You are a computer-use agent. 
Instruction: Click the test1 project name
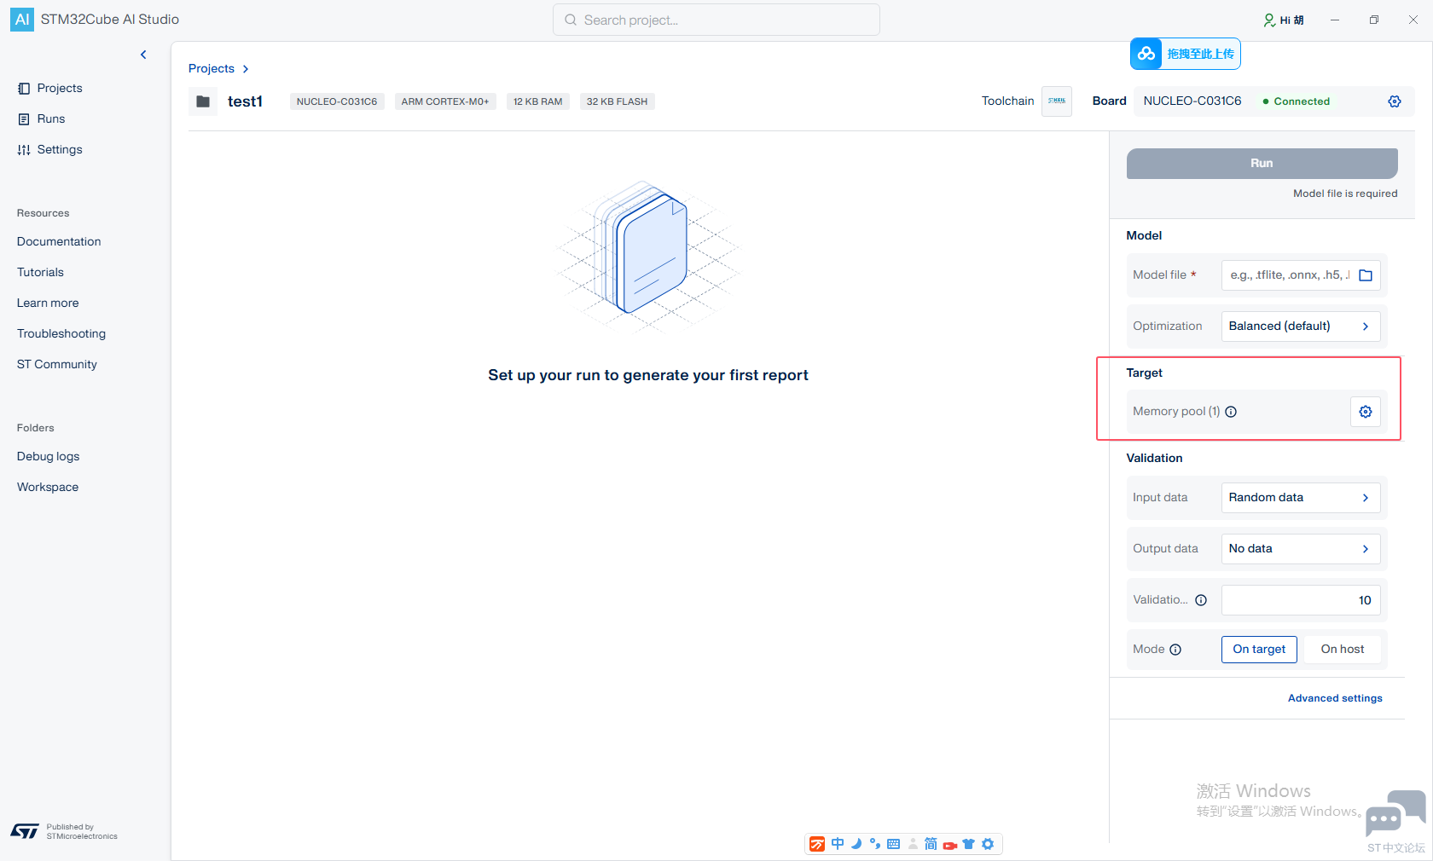pos(245,101)
